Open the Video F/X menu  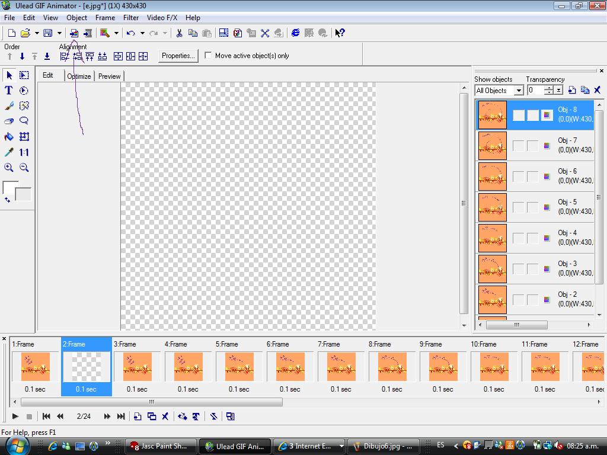pyautogui.click(x=162, y=18)
